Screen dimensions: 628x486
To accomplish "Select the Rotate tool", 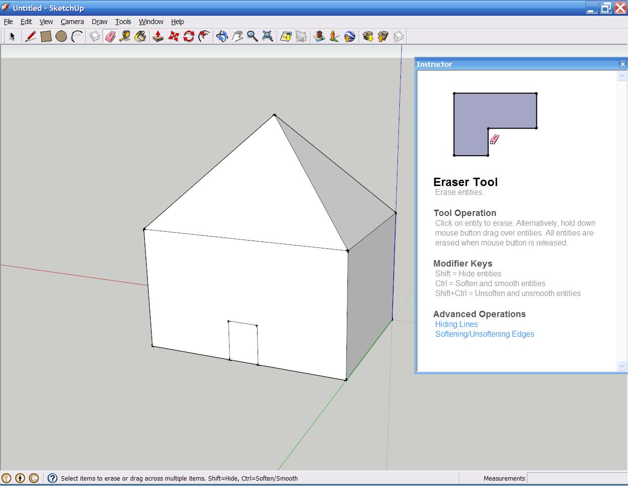I will click(188, 36).
